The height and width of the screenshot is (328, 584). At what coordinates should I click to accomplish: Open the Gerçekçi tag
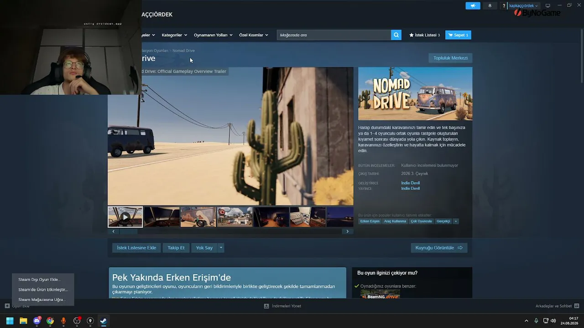(x=443, y=221)
